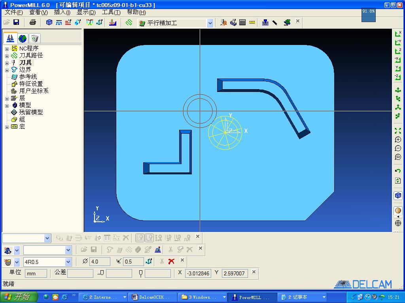Open the Block definition cube icon

[49, 22]
